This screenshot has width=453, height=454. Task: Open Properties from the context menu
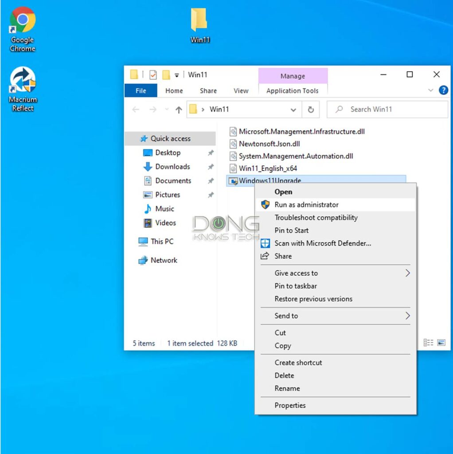336,405
